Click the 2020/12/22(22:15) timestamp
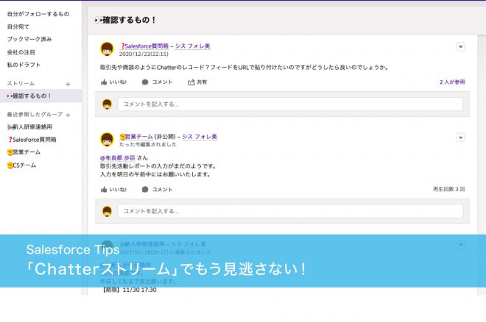This screenshot has height=322, width=486. tap(144, 54)
